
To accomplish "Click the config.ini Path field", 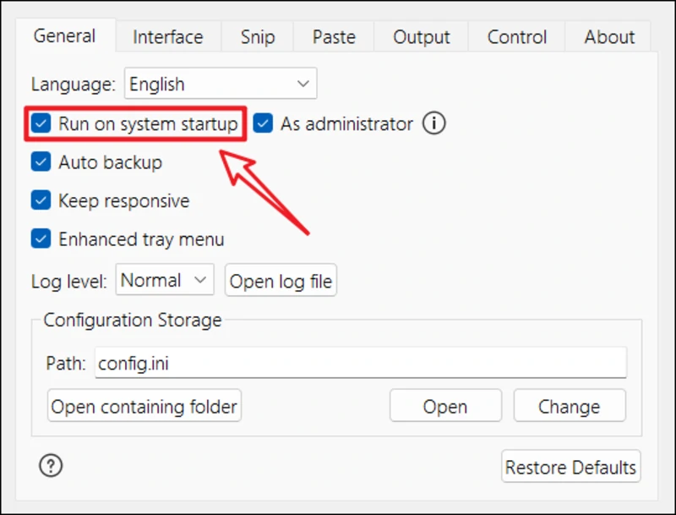I will [x=360, y=364].
